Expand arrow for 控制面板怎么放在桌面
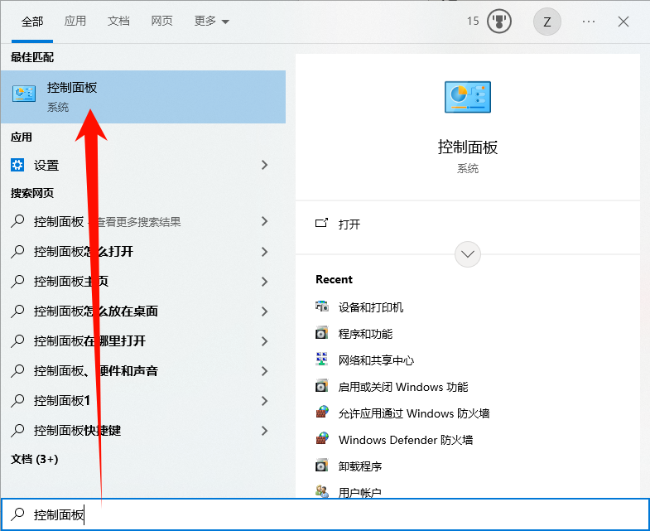 tap(264, 311)
